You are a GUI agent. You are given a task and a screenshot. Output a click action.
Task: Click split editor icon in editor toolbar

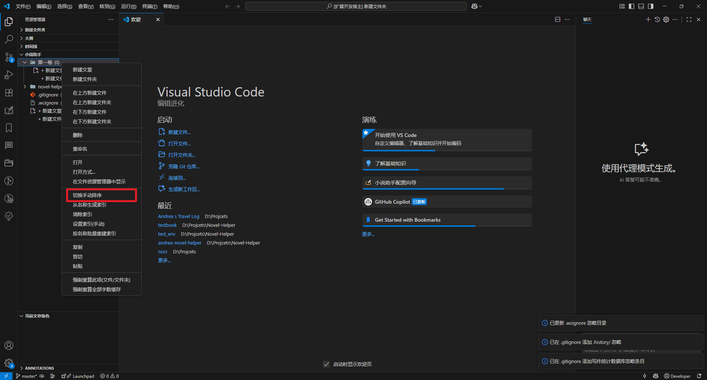[x=557, y=20]
